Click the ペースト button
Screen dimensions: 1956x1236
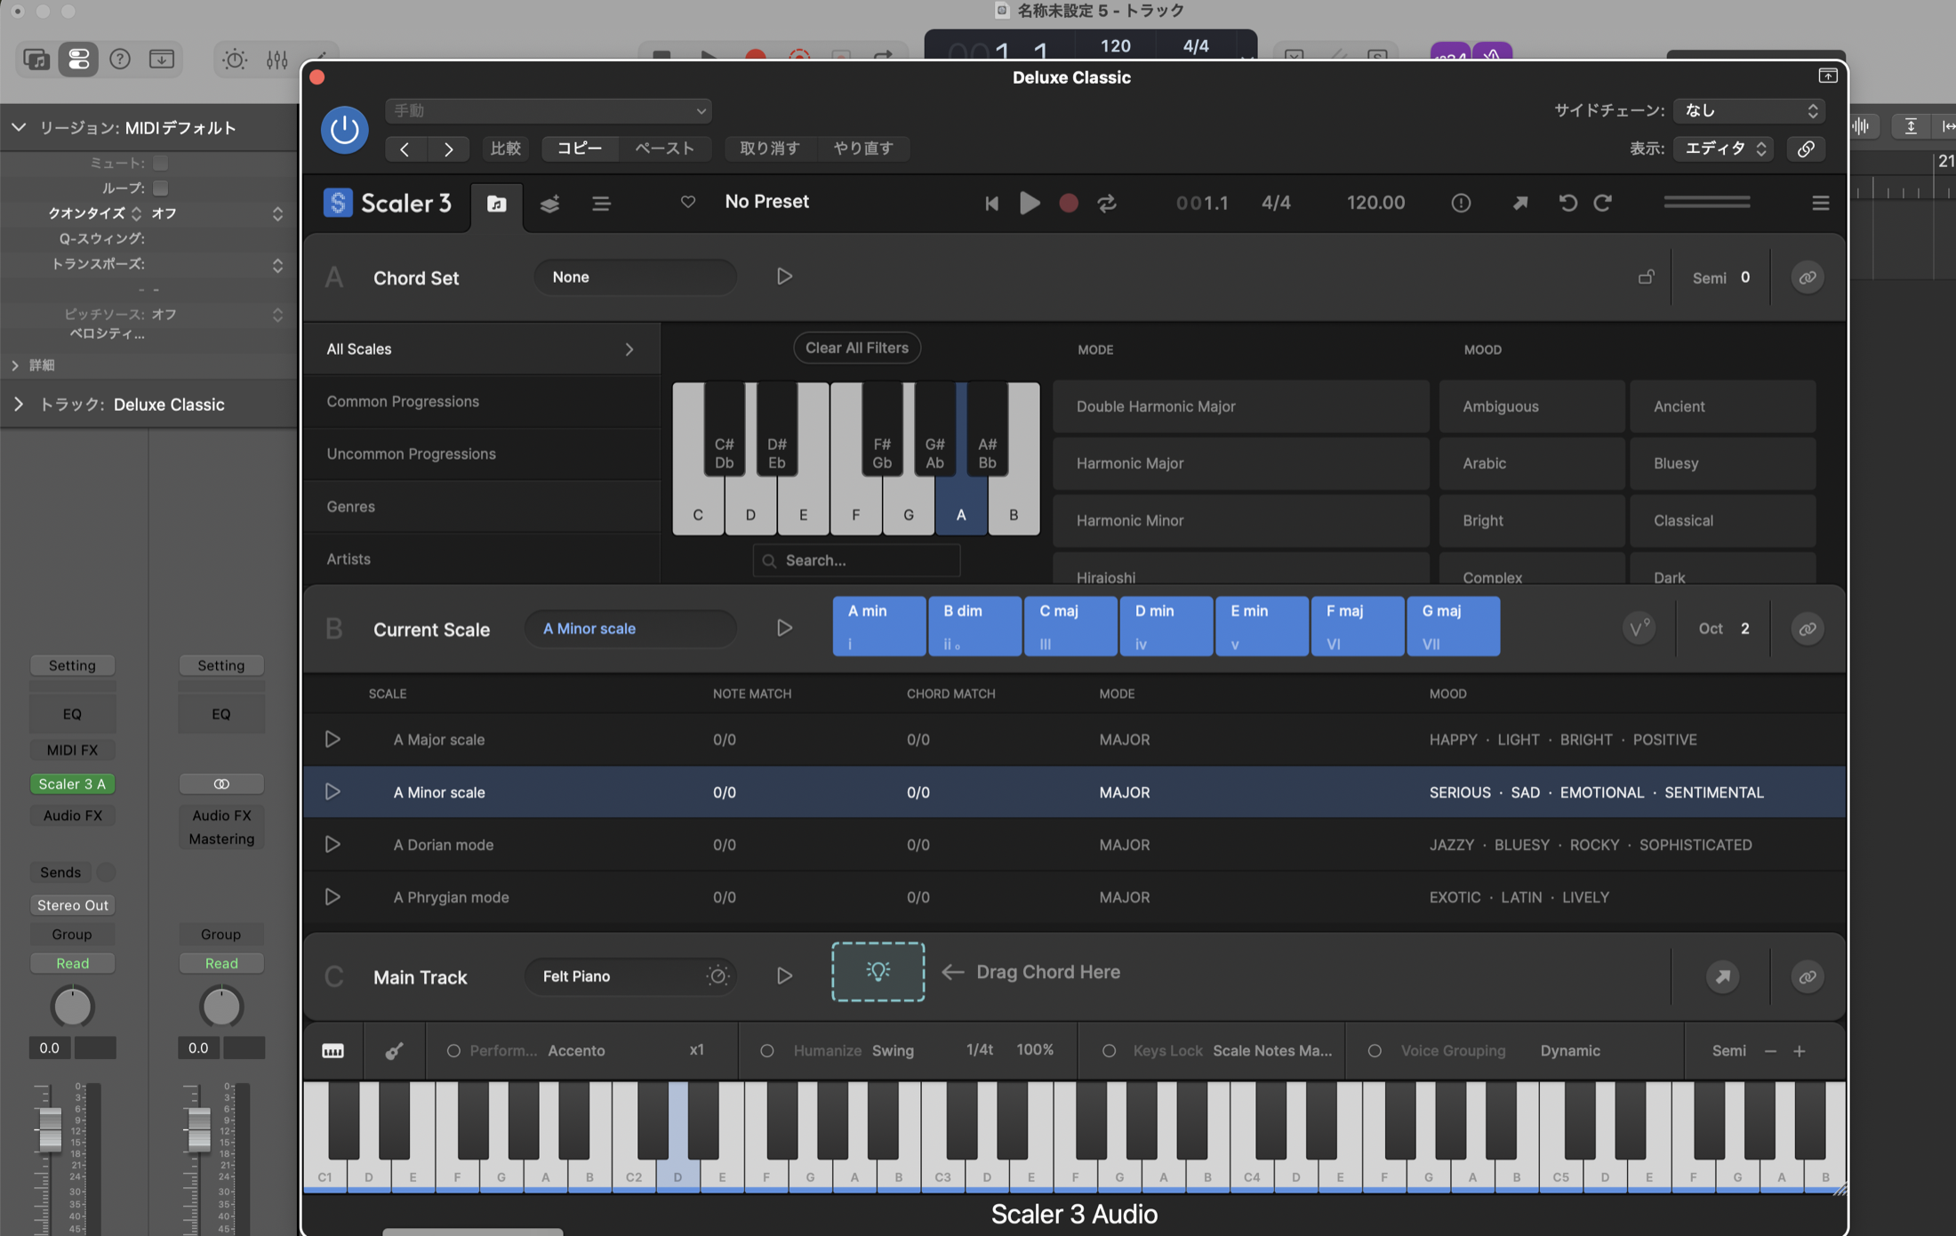click(664, 148)
